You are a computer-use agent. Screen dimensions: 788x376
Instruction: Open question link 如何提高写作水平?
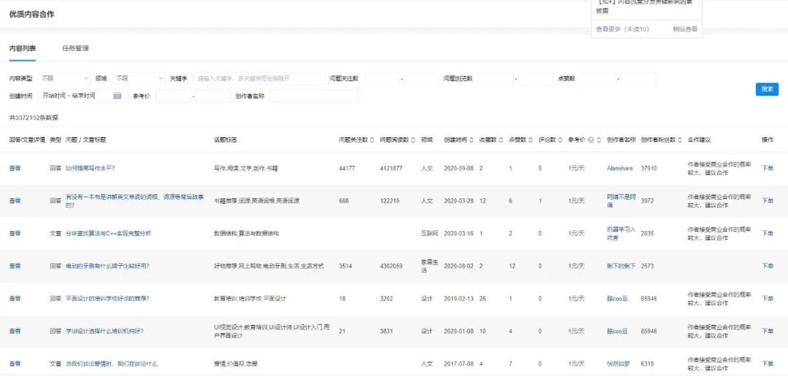click(x=90, y=168)
